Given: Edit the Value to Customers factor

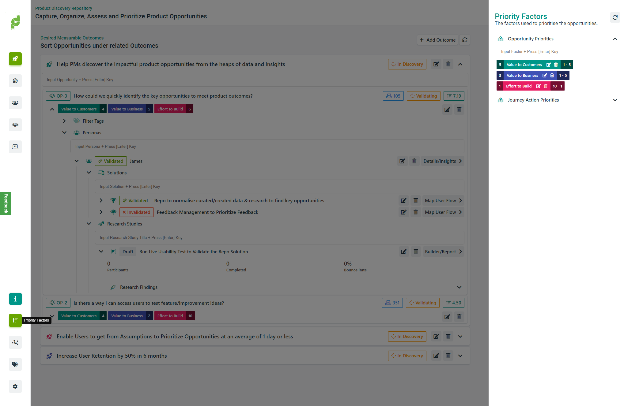Looking at the screenshot, I should click(x=549, y=65).
